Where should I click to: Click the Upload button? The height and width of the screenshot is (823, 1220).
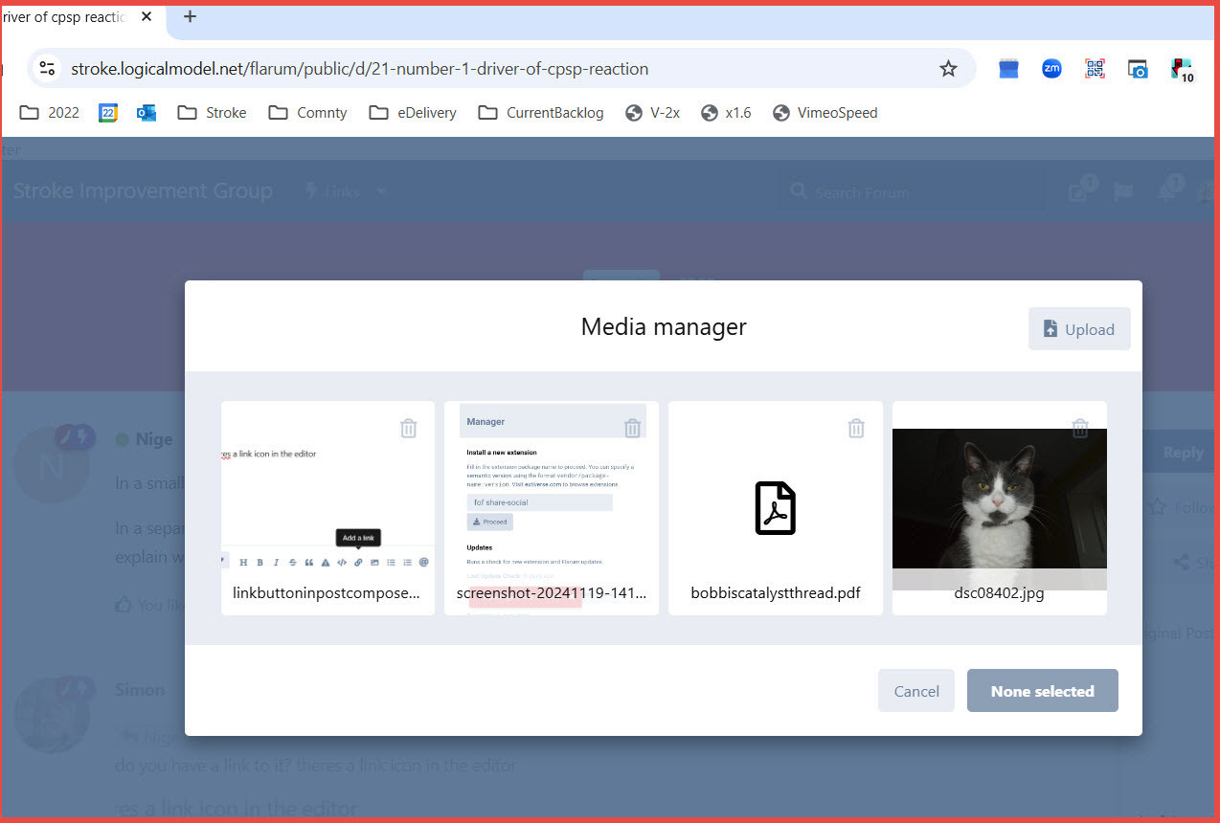tap(1079, 329)
